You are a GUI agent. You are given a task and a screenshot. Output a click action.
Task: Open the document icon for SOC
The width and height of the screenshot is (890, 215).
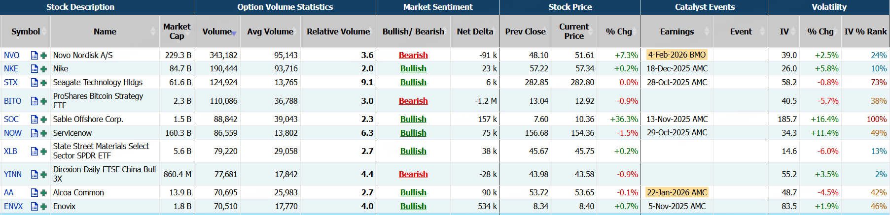tap(35, 120)
